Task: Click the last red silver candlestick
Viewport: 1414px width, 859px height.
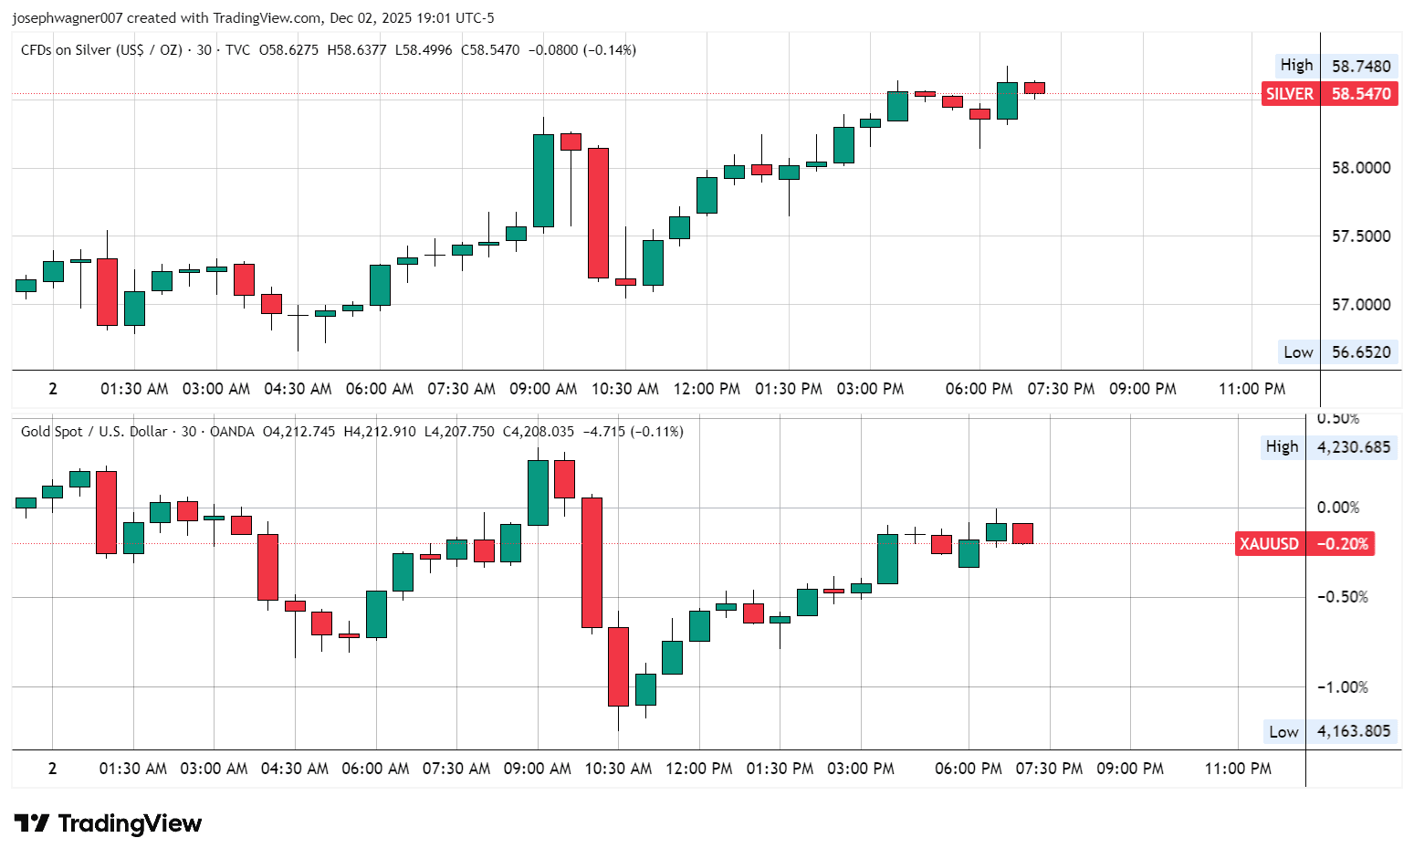Action: click(x=1034, y=88)
